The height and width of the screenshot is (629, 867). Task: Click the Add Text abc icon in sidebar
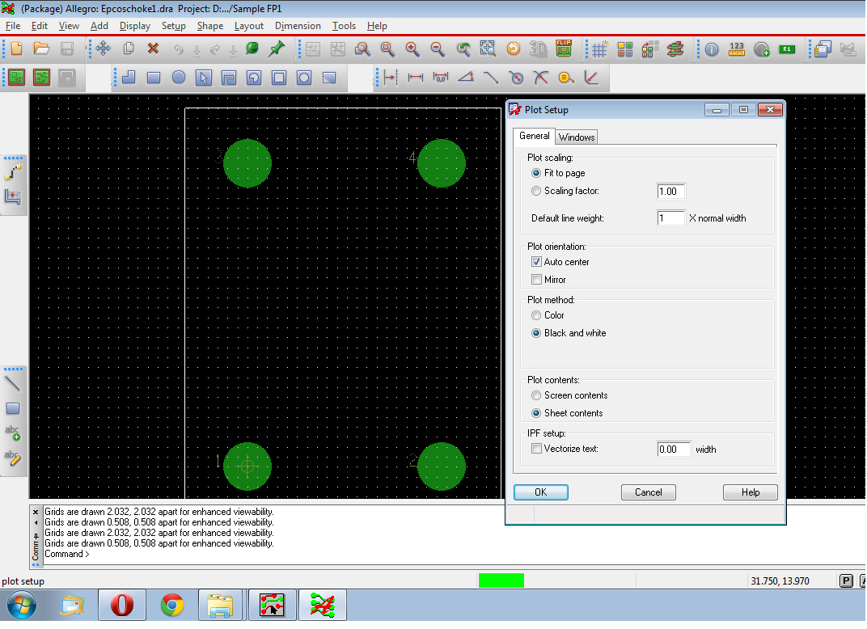[x=13, y=433]
